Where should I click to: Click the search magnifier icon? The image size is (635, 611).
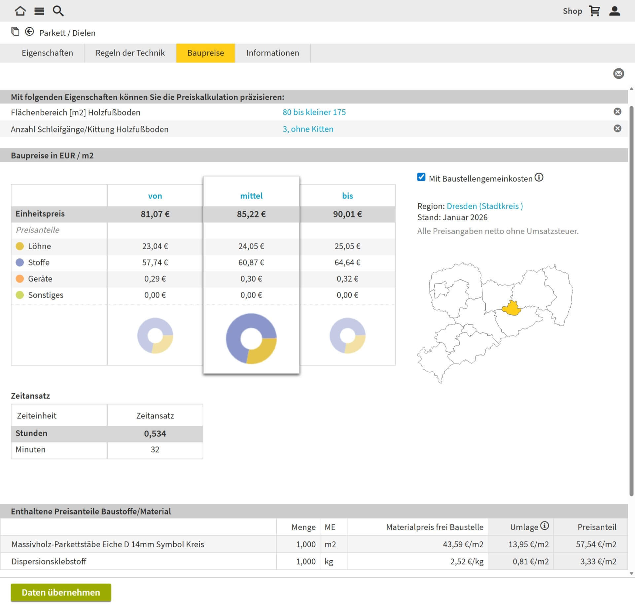coord(58,11)
